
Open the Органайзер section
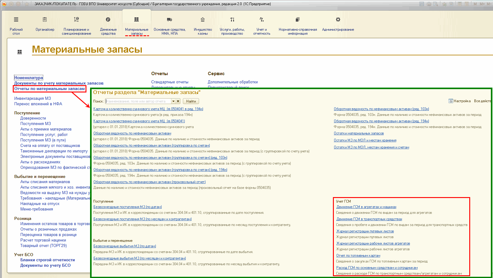(45, 24)
